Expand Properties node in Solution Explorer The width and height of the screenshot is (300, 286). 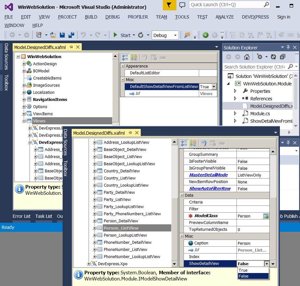(x=235, y=91)
